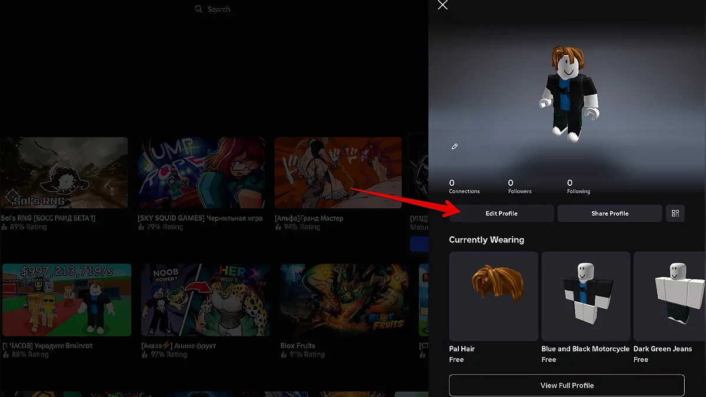Click the avatar 3D preview
706x397 pixels.
pos(568,94)
